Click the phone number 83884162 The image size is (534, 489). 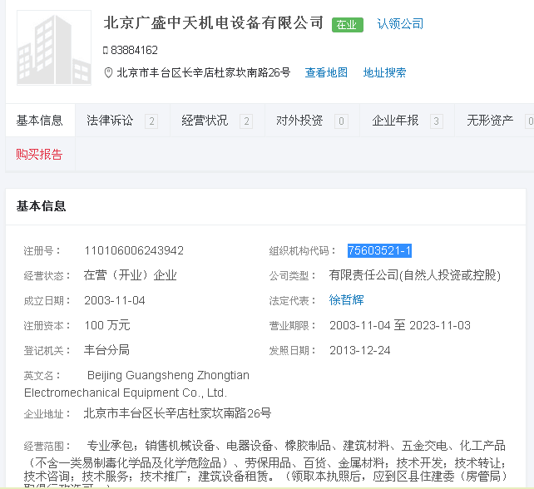point(134,50)
